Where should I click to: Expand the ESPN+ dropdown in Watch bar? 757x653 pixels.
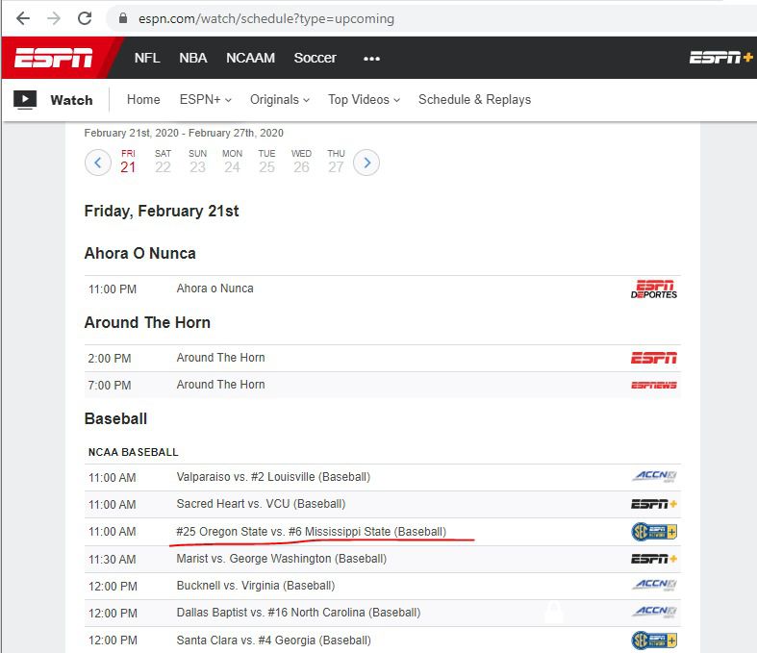pyautogui.click(x=204, y=99)
